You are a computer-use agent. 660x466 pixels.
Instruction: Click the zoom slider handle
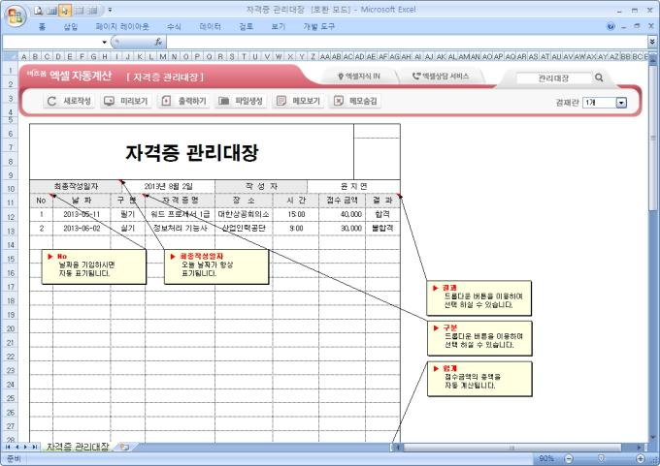click(601, 458)
